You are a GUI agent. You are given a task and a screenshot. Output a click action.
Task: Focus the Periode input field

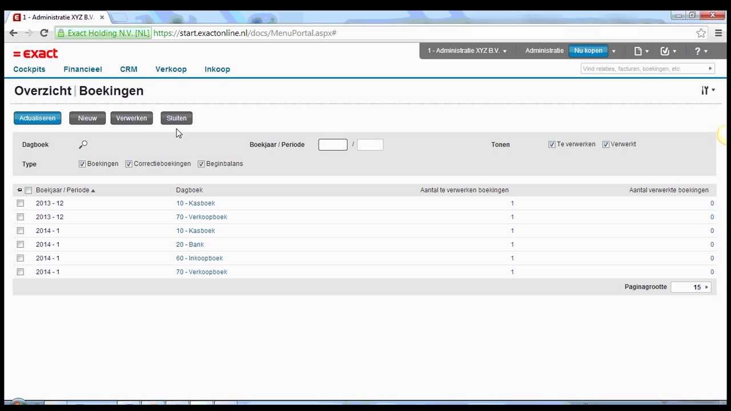pyautogui.click(x=370, y=144)
